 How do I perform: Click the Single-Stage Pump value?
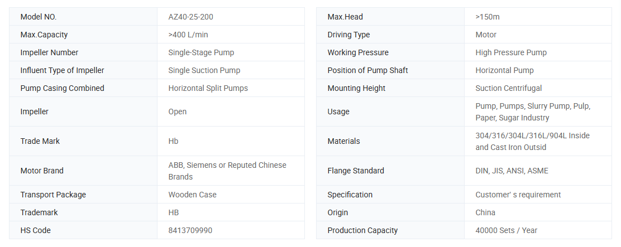[201, 52]
